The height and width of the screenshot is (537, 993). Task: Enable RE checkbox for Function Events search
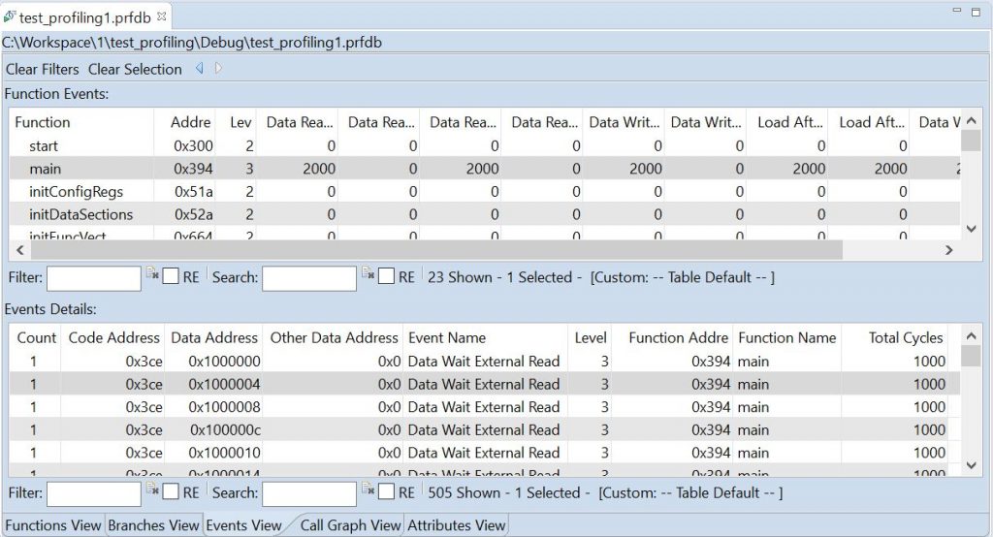[386, 276]
